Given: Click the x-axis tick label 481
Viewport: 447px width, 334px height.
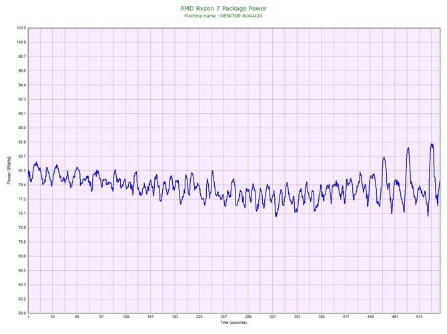Looking at the screenshot, I should coord(395,317).
